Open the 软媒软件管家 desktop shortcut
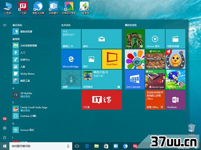The width and height of the screenshot is (201, 150). click(69, 8)
